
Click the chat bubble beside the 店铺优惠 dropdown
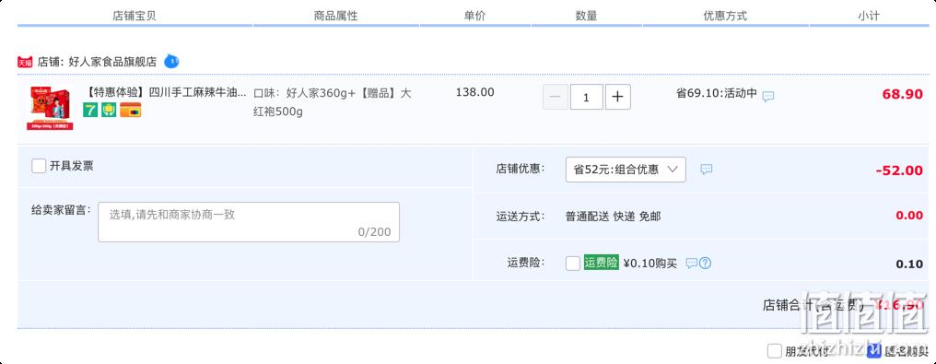pyautogui.click(x=707, y=170)
